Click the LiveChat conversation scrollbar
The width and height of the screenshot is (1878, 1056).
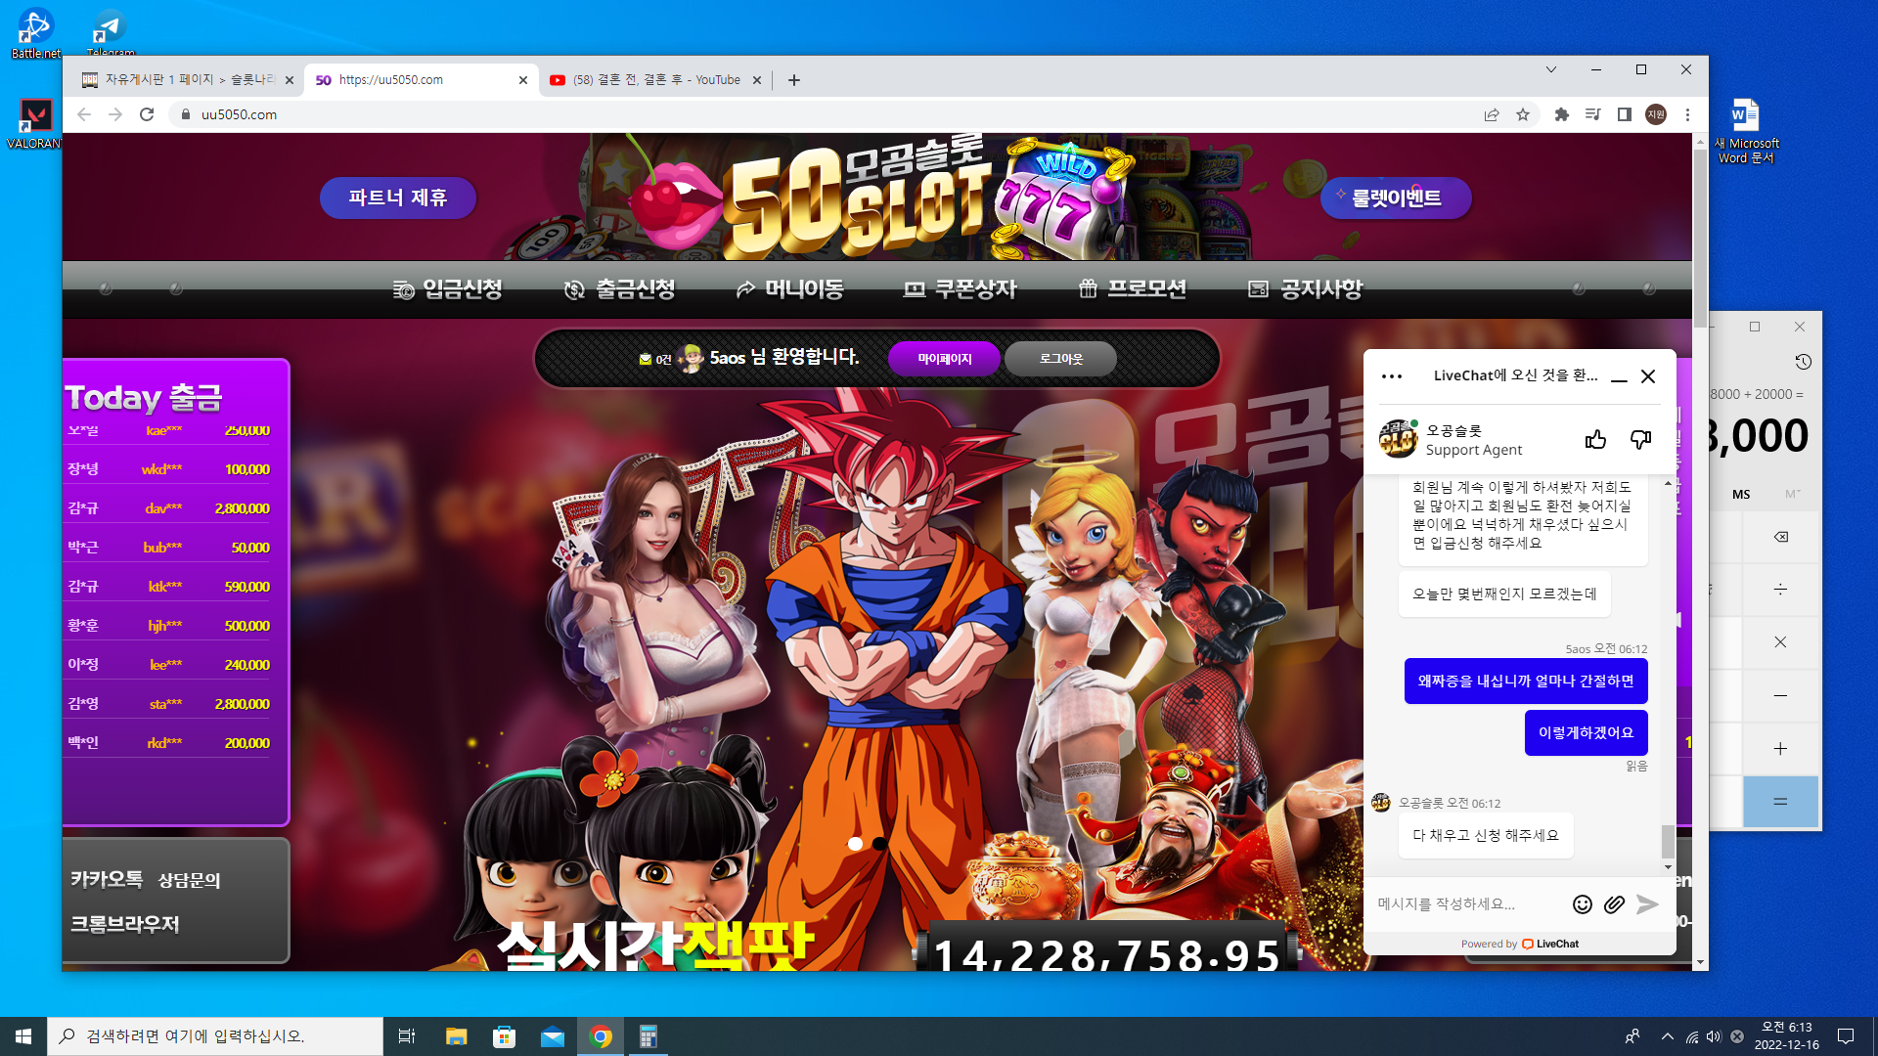[x=1668, y=842]
